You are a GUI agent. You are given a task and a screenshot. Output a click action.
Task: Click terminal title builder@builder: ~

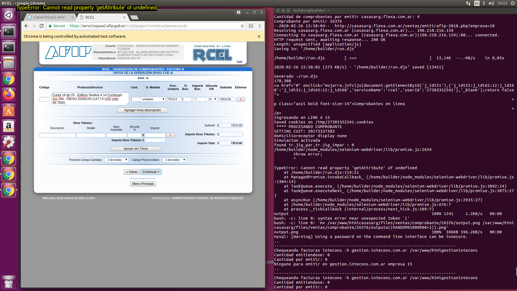coord(312,11)
